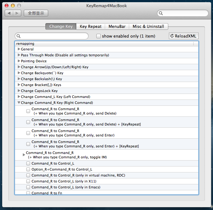Viewport: 213px width, 210px height.
Task: Click the 全部显示 button
Action: (x=36, y=13)
